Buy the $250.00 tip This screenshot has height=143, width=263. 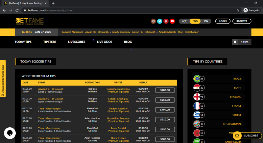(x=165, y=100)
